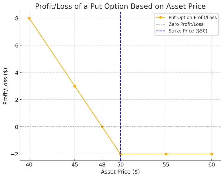Viewport: 224px width, 178px height.
Task: Click the data point at strike price 50
Action: (x=120, y=154)
